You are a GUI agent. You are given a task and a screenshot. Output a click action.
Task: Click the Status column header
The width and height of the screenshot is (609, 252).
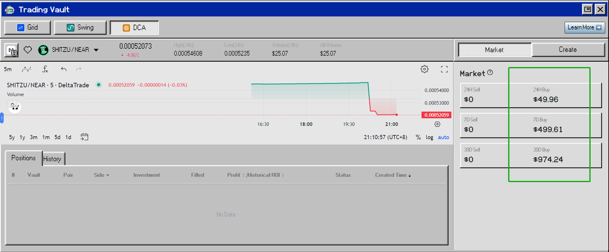[343, 175]
